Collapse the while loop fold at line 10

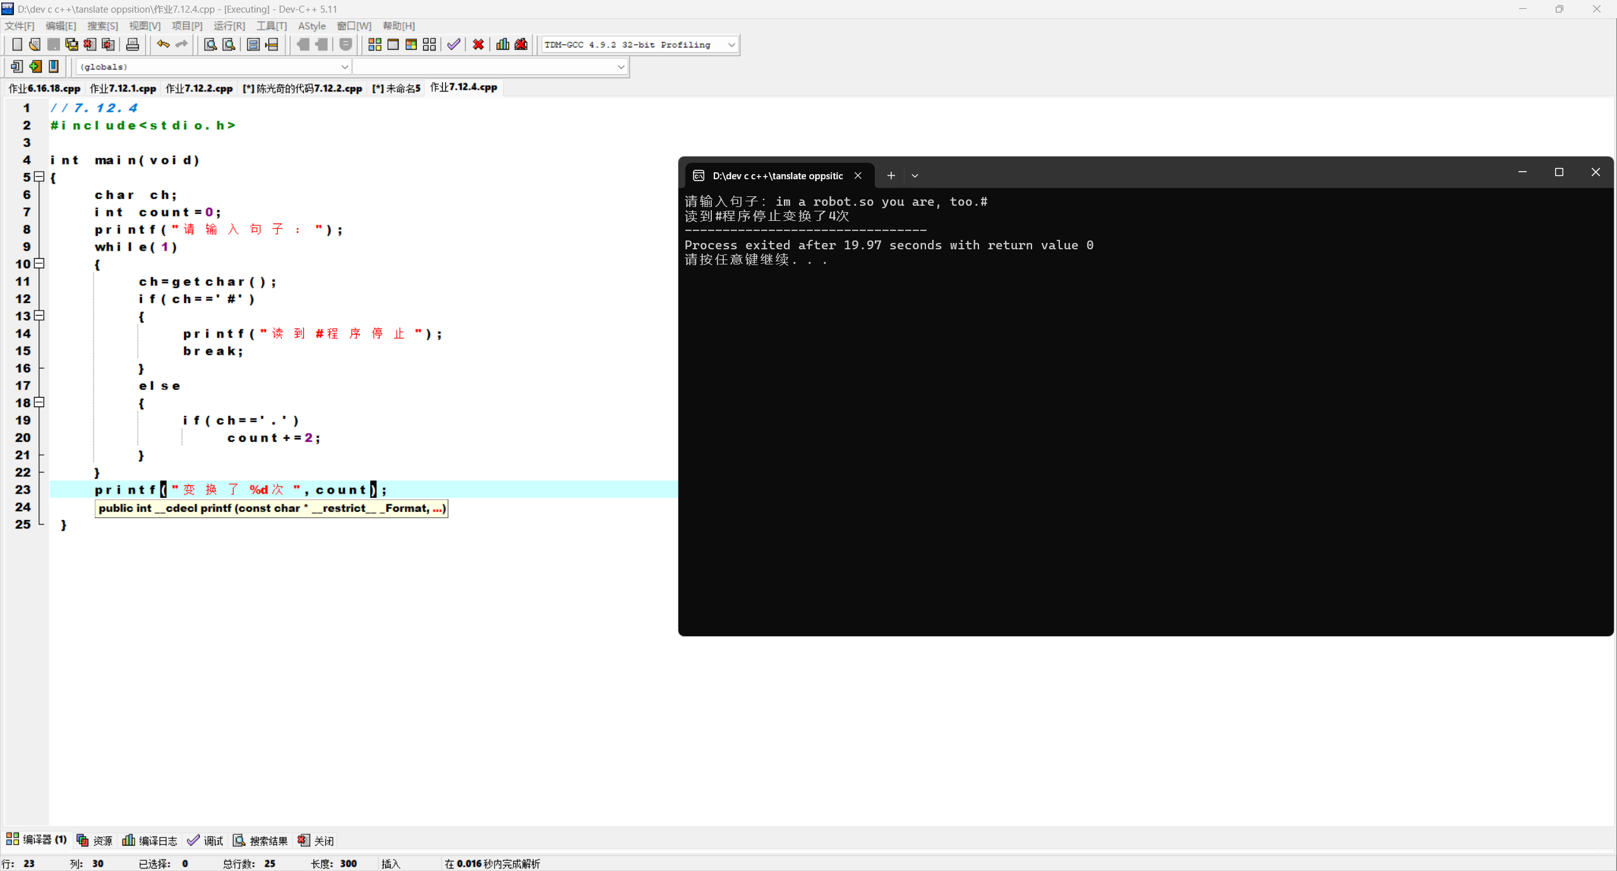[x=39, y=264]
